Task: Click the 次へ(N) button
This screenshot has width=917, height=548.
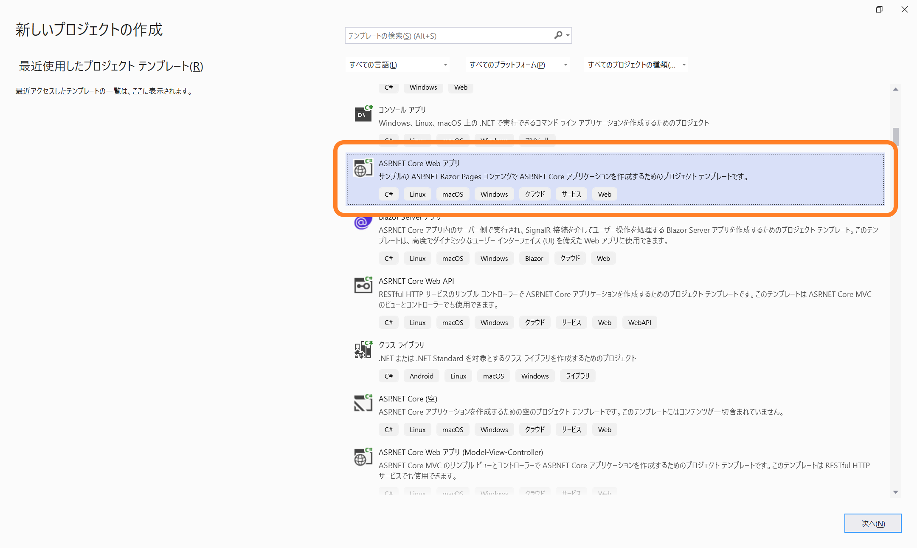Action: click(x=873, y=523)
